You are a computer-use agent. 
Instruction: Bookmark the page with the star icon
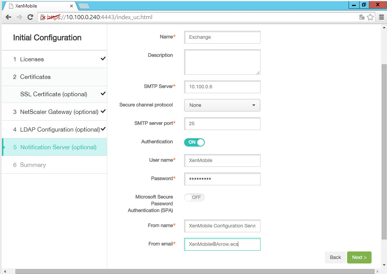click(370, 17)
